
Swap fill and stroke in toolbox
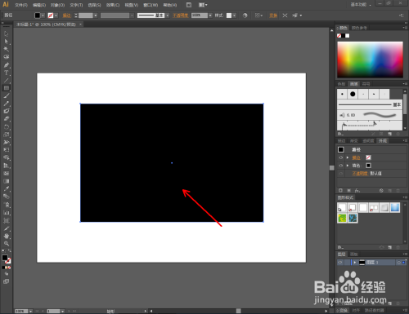[10, 250]
